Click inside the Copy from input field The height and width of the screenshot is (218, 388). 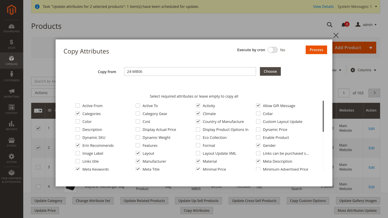190,71
